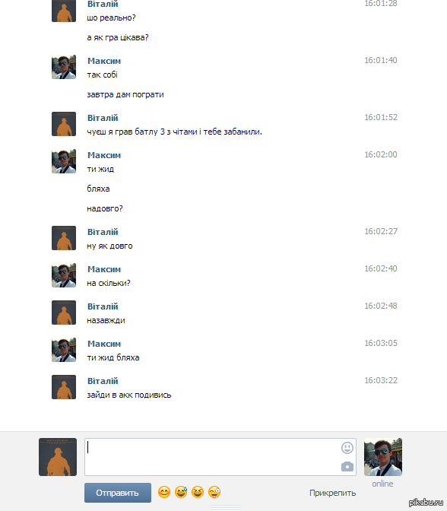Open the emoji picker smiley icon
This screenshot has width=447, height=511.
[x=347, y=448]
